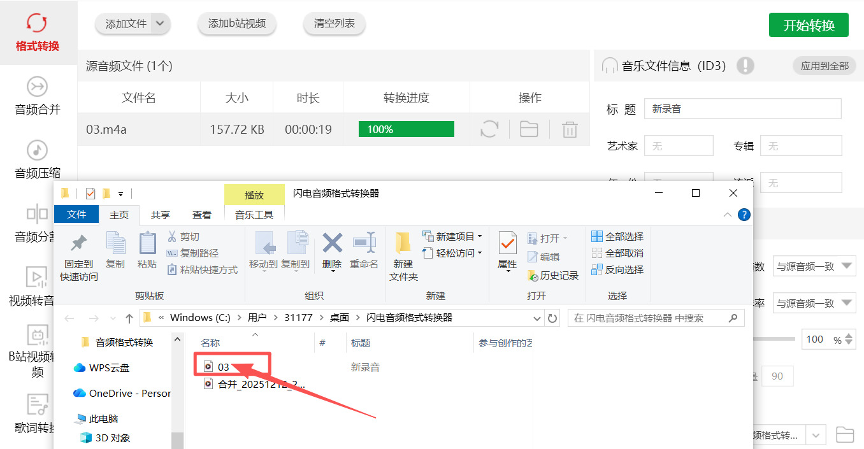Delete 03.m4a using the trash icon
The image size is (864, 449).
(x=570, y=129)
